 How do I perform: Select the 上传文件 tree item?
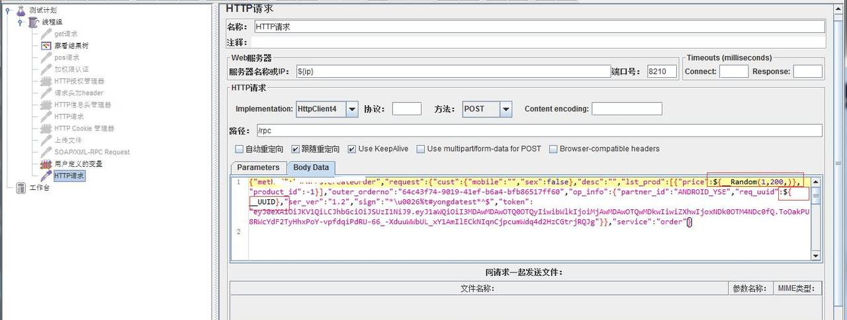(x=68, y=140)
